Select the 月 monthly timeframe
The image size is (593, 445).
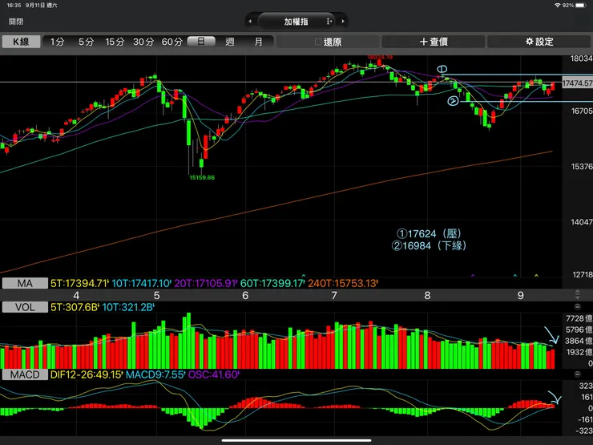point(258,42)
